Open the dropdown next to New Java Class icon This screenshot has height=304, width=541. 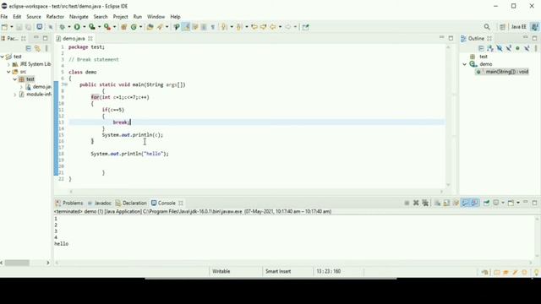click(141, 27)
